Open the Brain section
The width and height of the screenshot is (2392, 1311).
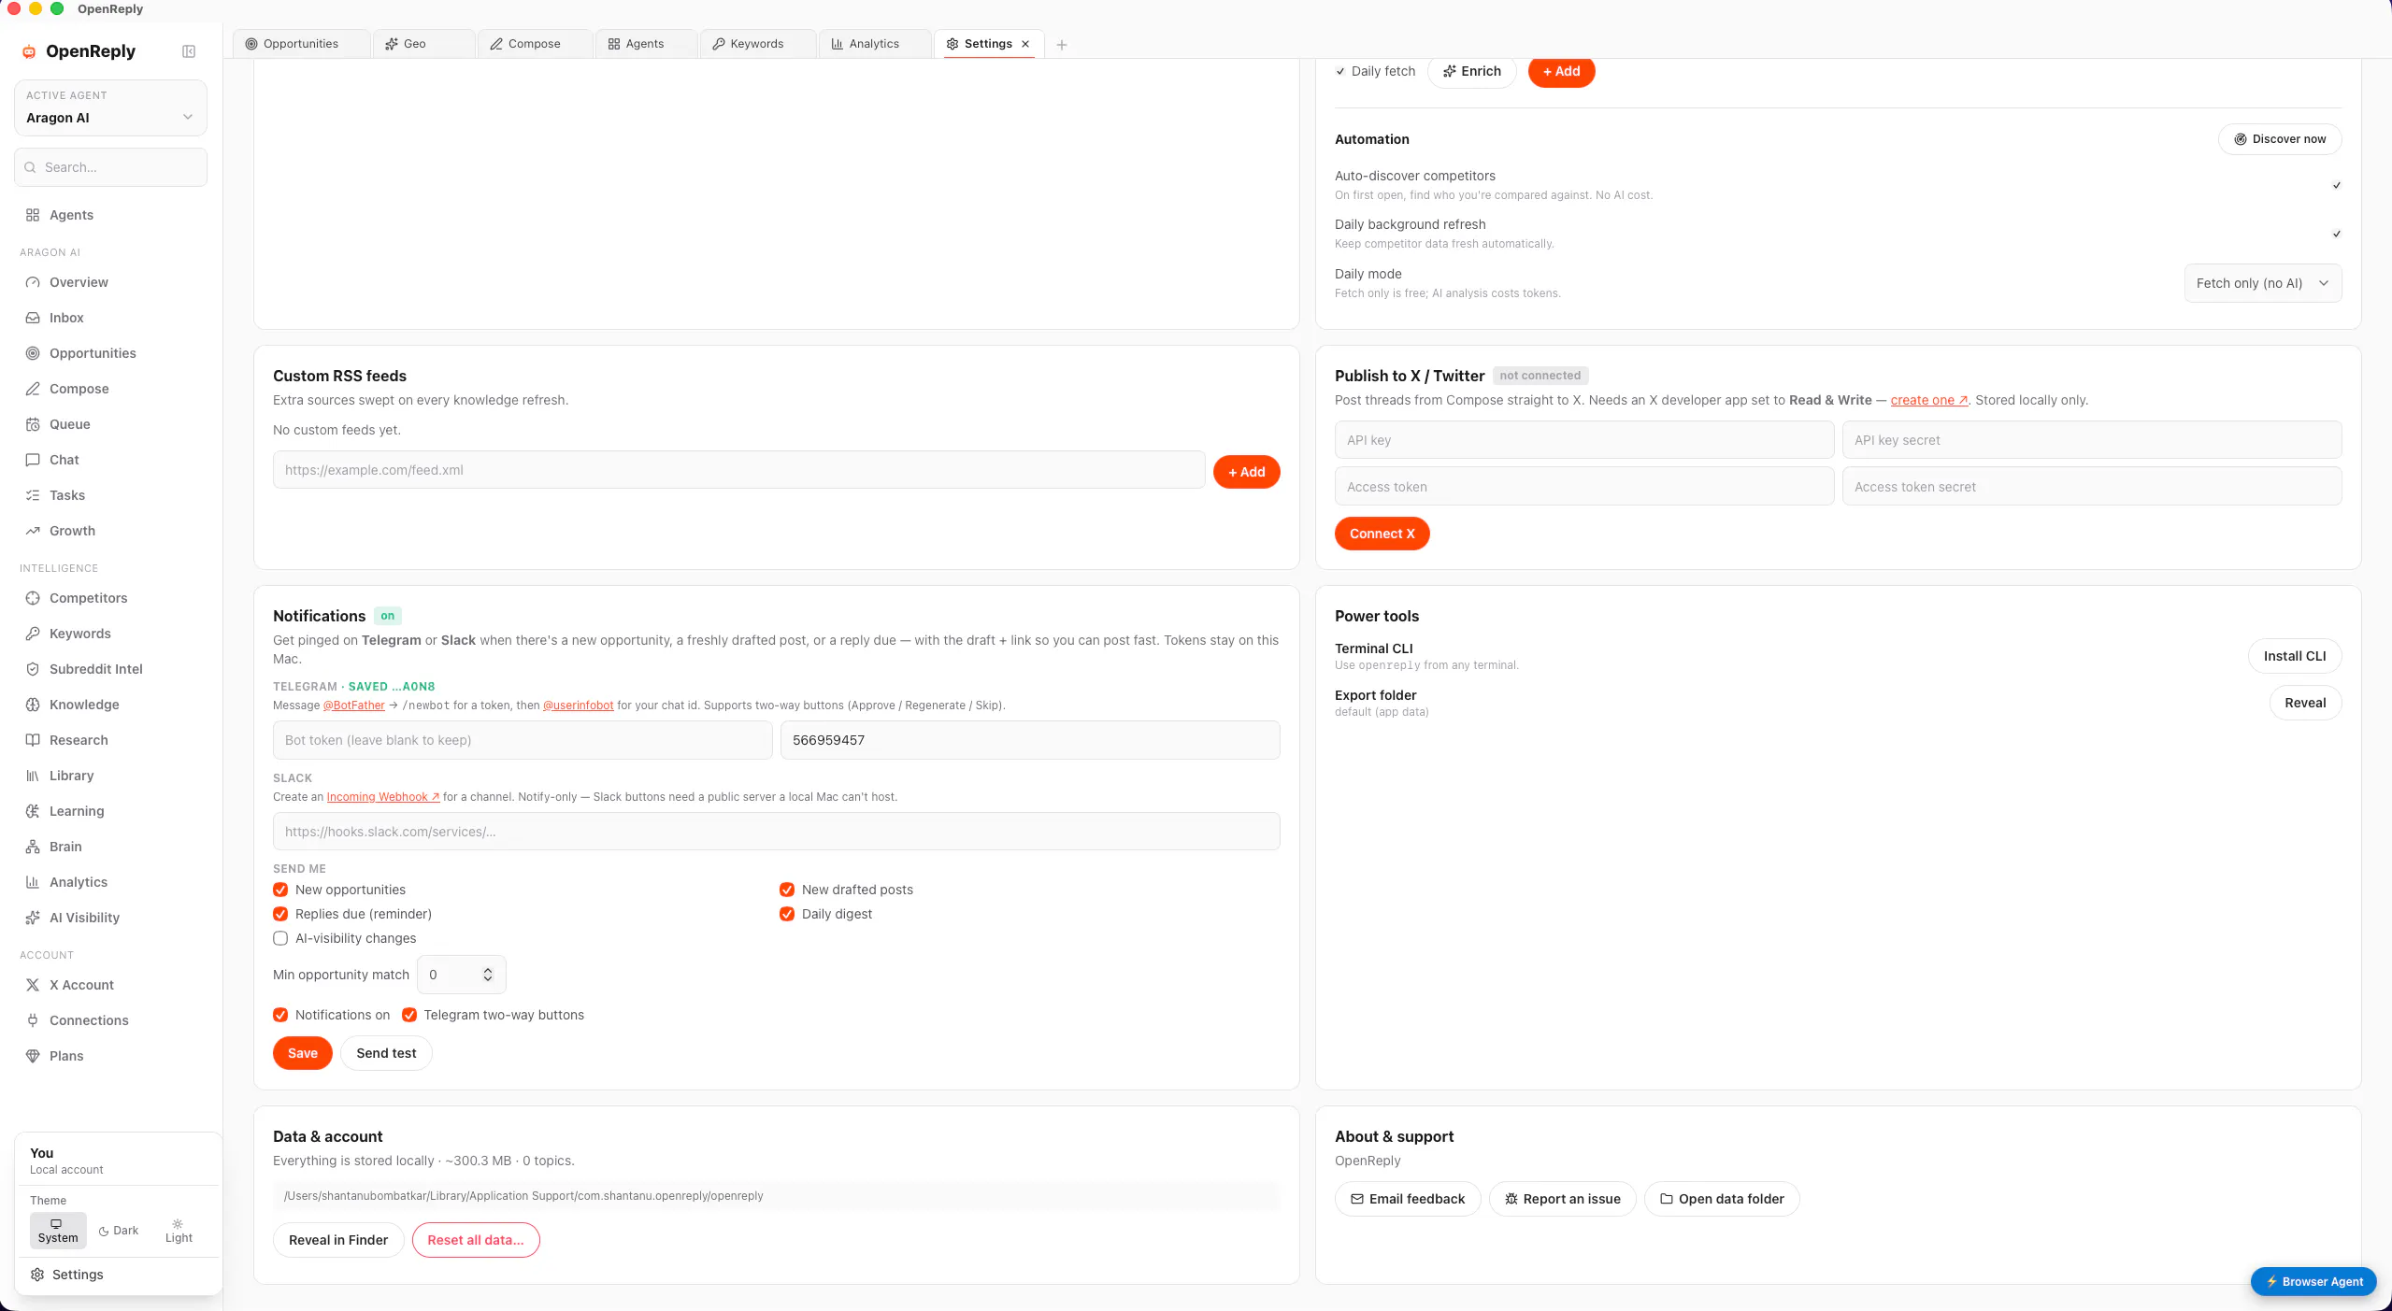point(110,847)
